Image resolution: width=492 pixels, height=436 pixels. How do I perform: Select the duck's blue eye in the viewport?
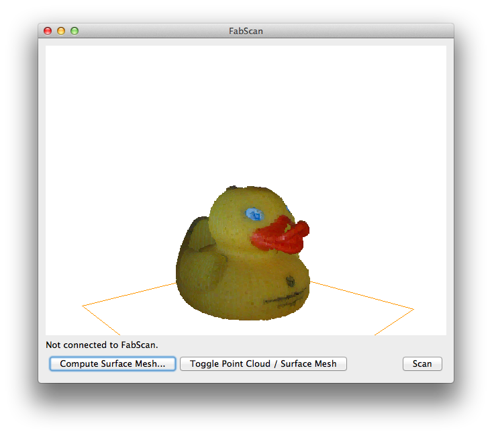(x=254, y=214)
